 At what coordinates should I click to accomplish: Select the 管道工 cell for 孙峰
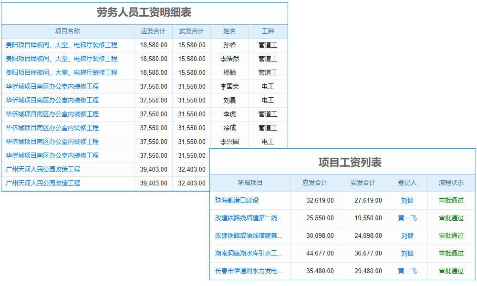pos(268,45)
